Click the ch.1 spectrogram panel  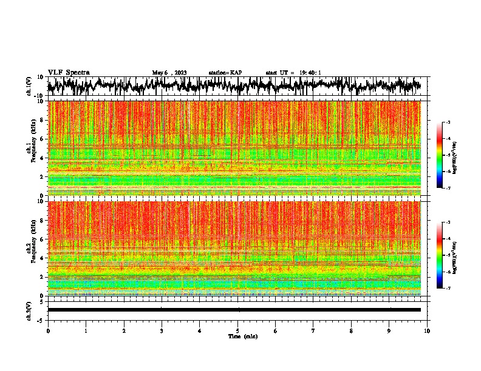tap(234, 148)
